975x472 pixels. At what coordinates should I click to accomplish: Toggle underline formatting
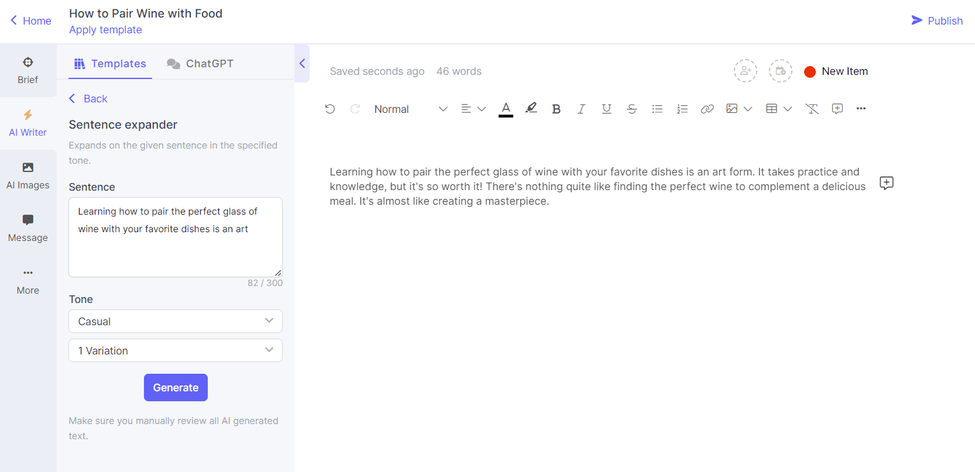(x=606, y=109)
